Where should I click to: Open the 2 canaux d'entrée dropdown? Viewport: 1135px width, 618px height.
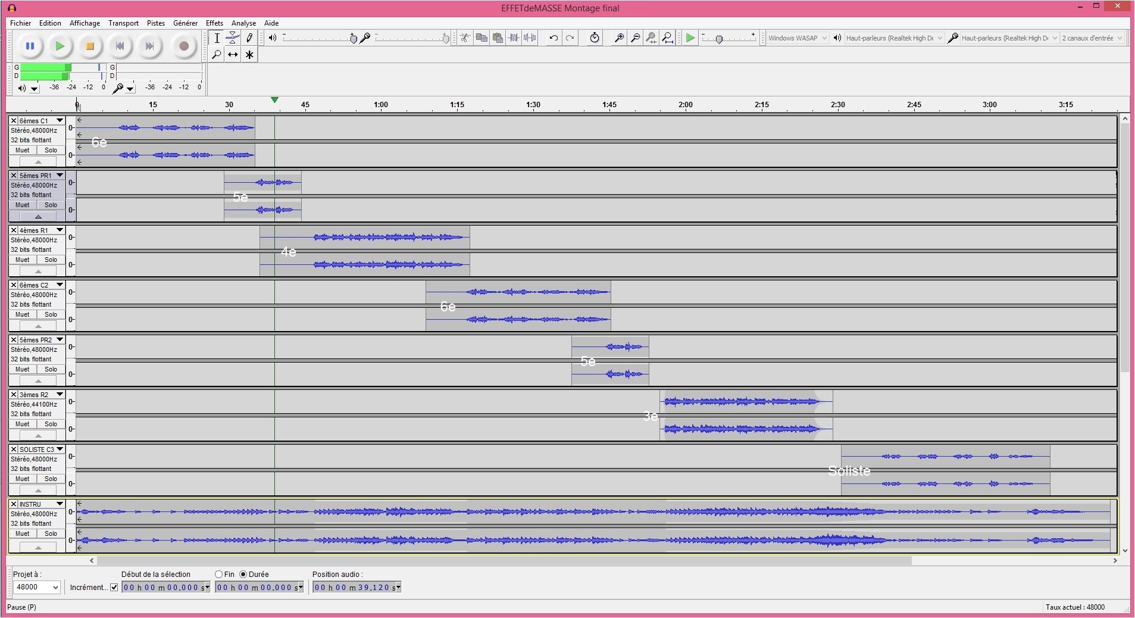tap(1093, 38)
